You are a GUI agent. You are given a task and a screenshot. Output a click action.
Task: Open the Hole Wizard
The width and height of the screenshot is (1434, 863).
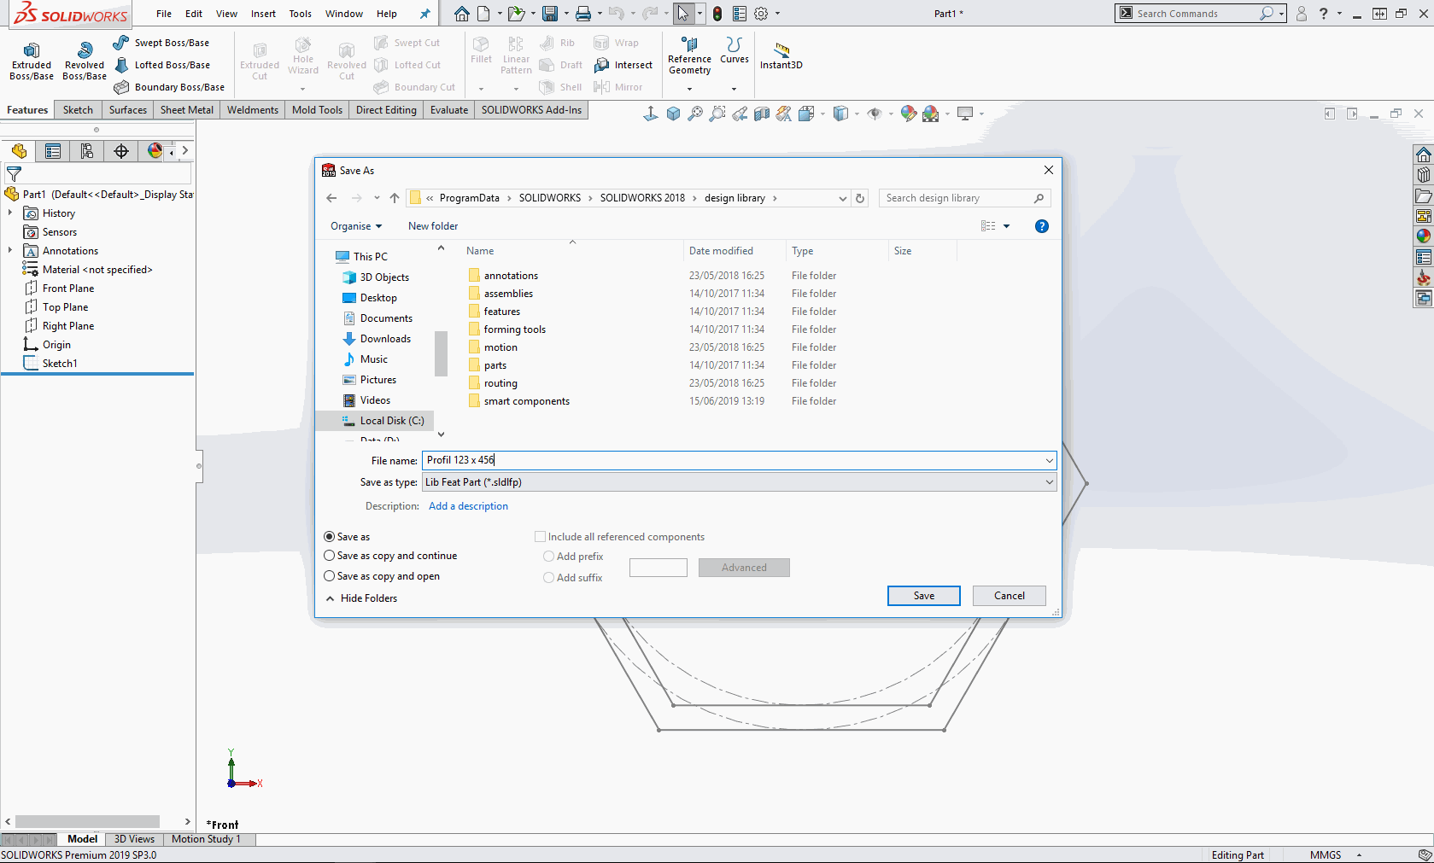click(x=302, y=58)
